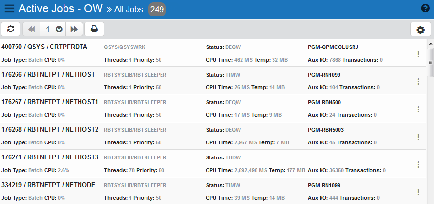434x204 pixels.
Task: Click the help question mark icon
Action: point(425,8)
